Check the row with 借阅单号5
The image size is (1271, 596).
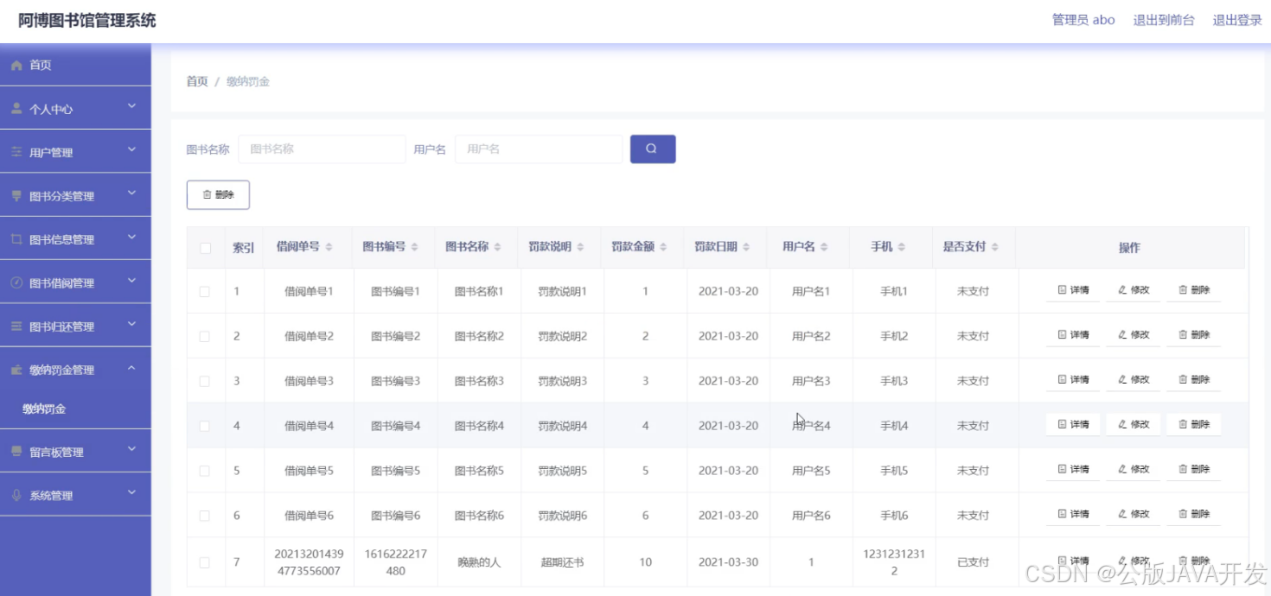click(x=205, y=471)
